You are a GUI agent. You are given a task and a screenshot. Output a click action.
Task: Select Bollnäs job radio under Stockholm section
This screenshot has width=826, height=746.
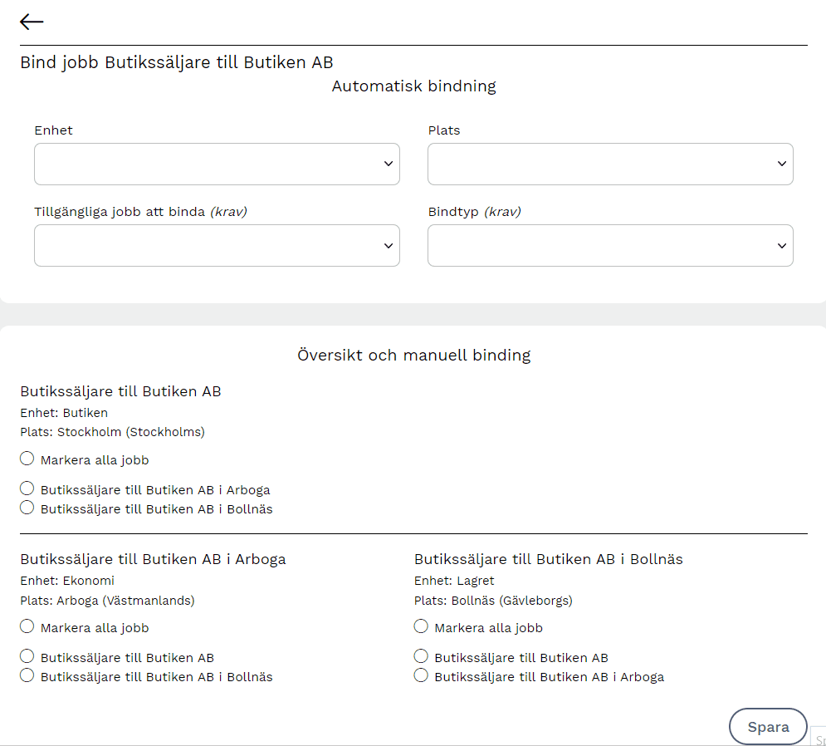pyautogui.click(x=27, y=508)
